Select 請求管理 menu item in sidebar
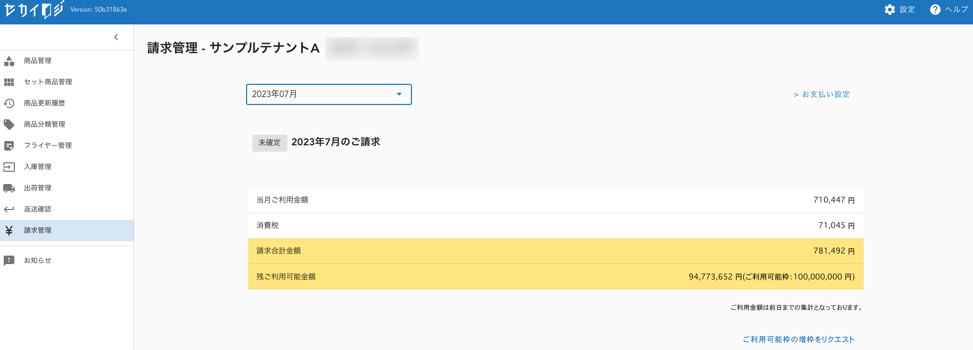Viewport: 973px width, 350px height. click(x=38, y=231)
